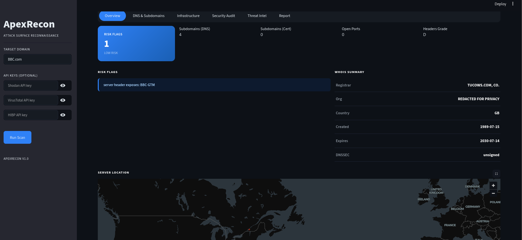Click the APEXRECON V1.0 version text

point(16,159)
